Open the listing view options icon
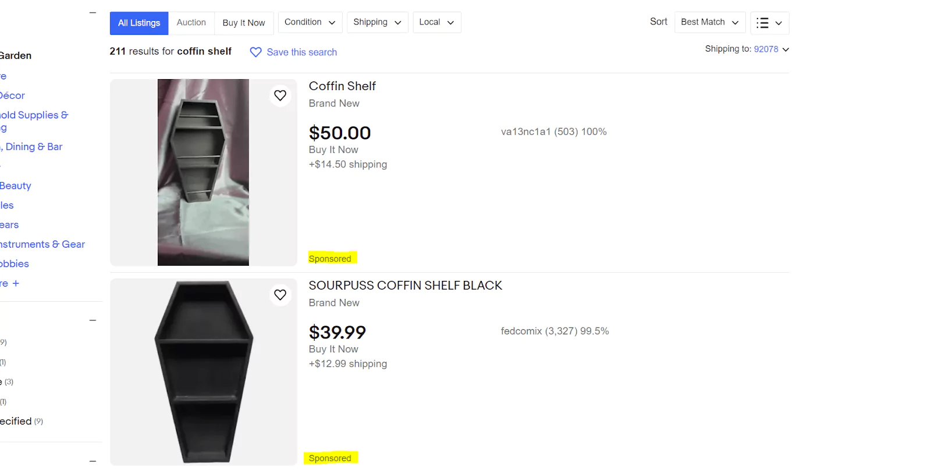 769,23
